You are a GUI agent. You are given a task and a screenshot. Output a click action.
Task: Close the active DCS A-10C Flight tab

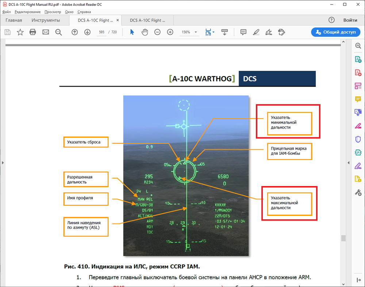pos(118,20)
